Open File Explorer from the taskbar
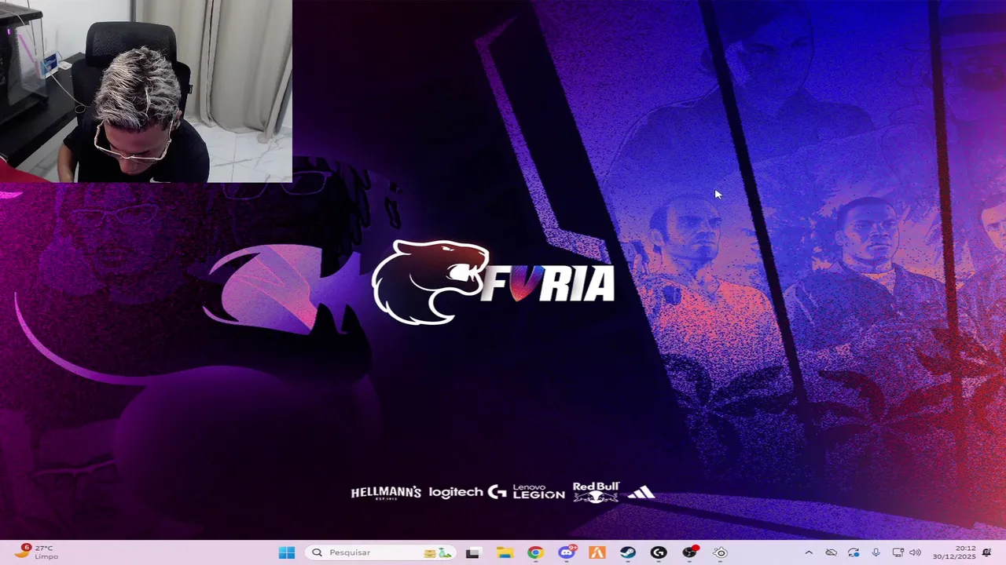This screenshot has width=1006, height=565. [504, 552]
